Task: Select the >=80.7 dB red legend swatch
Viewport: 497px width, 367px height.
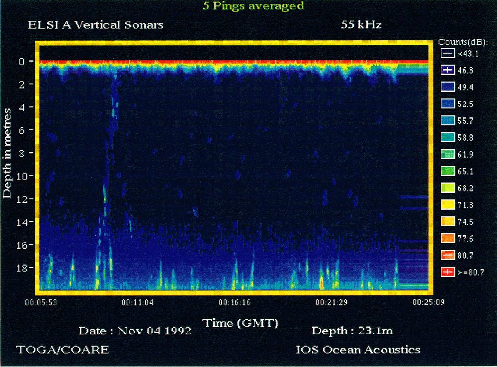Action: pyautogui.click(x=448, y=272)
